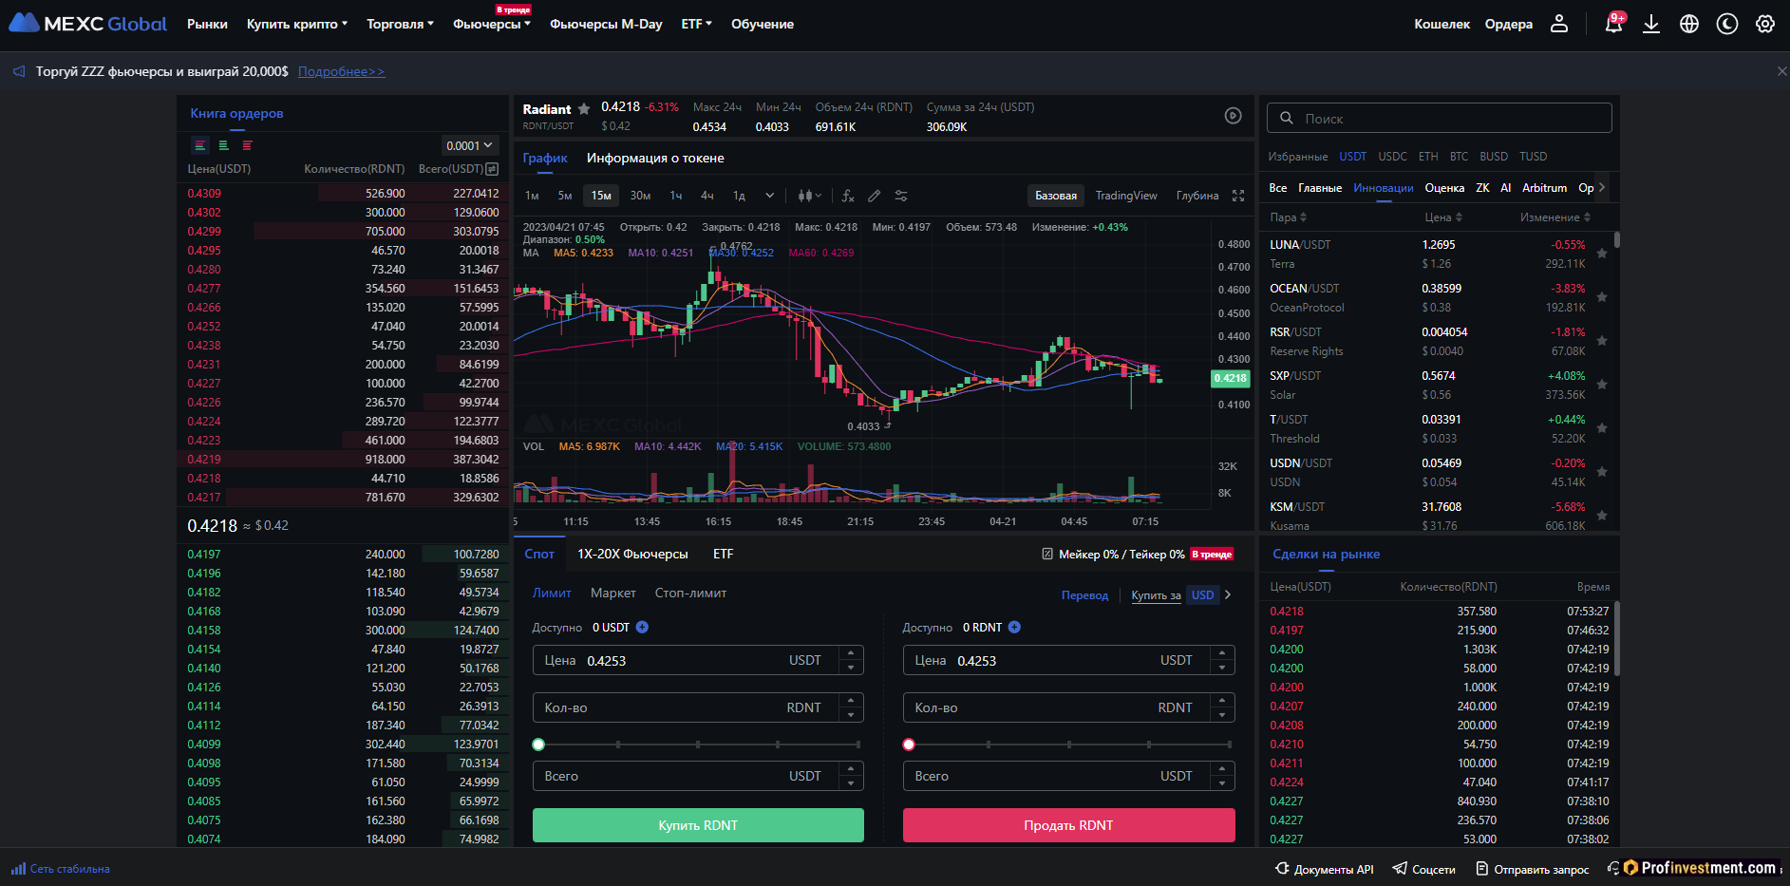Sort pairs list by Цена column

coord(1443,217)
